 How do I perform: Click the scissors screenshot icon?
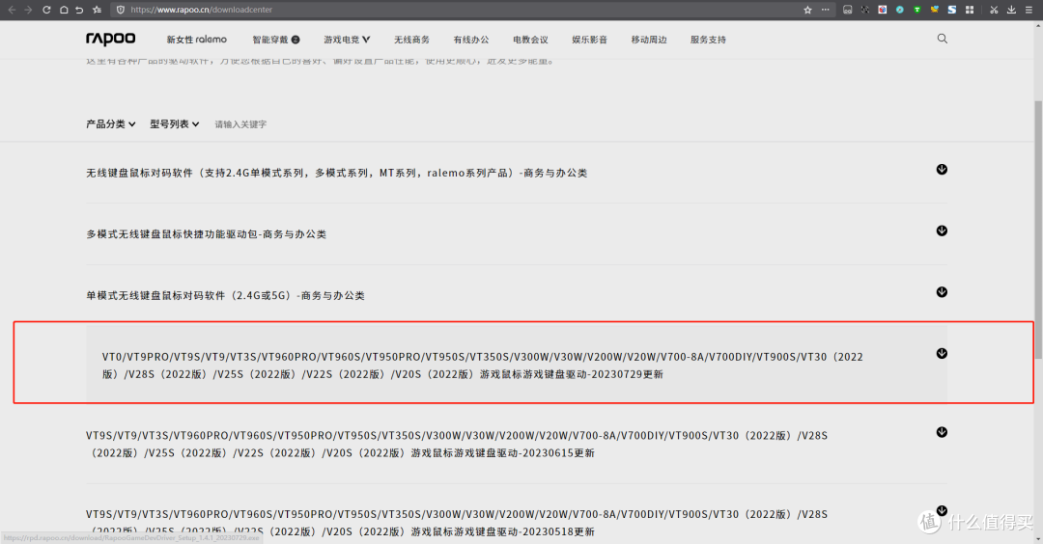[994, 10]
